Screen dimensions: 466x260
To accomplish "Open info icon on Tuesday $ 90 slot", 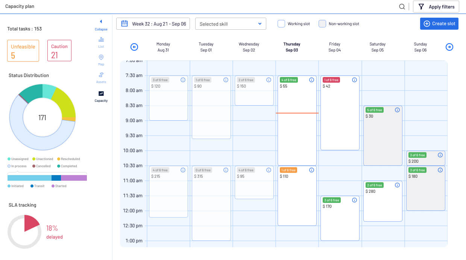I will tap(226, 80).
